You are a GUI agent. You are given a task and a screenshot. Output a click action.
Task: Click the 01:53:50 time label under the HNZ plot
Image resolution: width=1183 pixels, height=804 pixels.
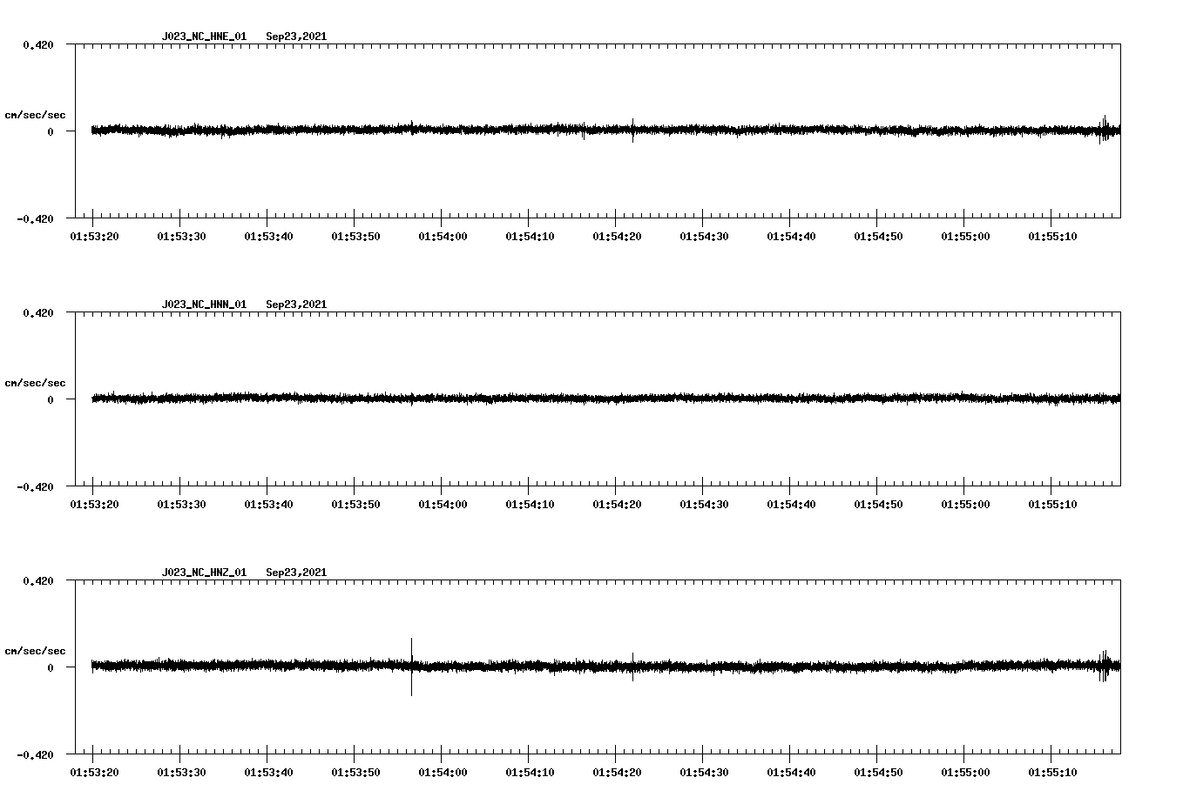tap(355, 773)
